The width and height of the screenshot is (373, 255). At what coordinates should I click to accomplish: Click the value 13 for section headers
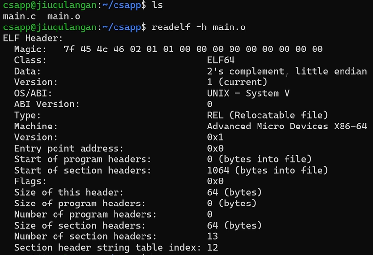click(213, 236)
